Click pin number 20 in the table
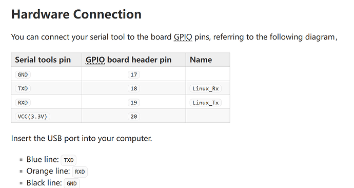The image size is (354, 188). (x=134, y=117)
